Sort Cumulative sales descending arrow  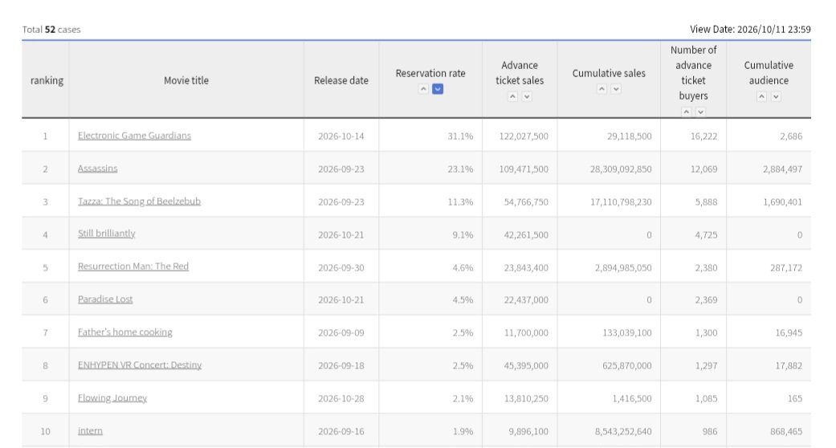(616, 89)
